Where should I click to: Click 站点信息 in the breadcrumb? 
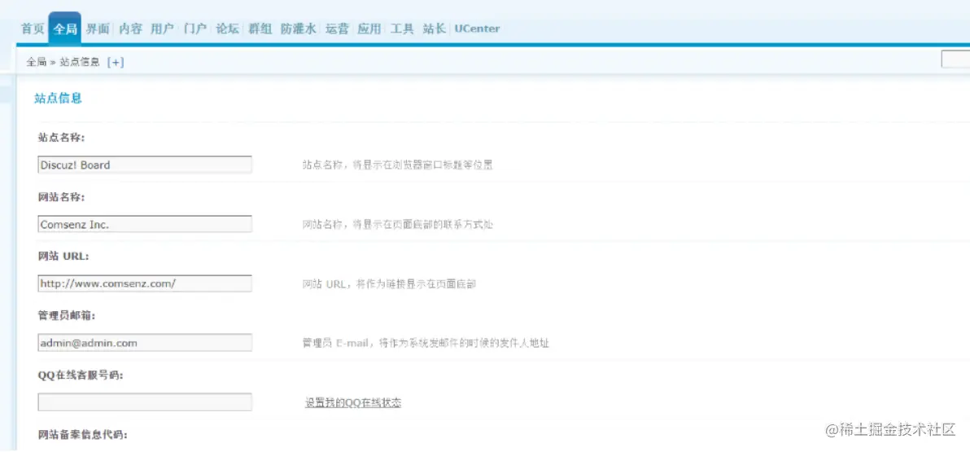point(80,62)
